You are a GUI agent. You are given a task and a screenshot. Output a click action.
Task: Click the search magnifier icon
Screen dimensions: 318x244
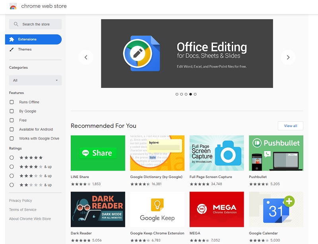click(16, 24)
